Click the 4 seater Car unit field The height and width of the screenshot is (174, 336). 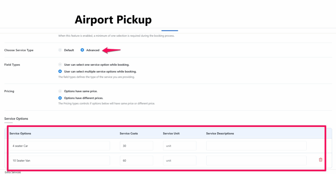click(x=179, y=146)
